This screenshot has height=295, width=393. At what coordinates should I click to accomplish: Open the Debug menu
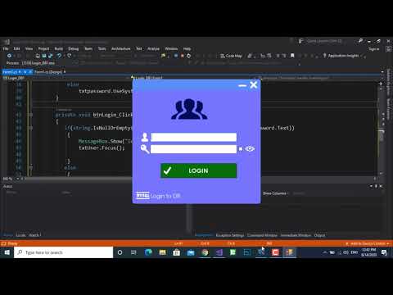[74, 48]
